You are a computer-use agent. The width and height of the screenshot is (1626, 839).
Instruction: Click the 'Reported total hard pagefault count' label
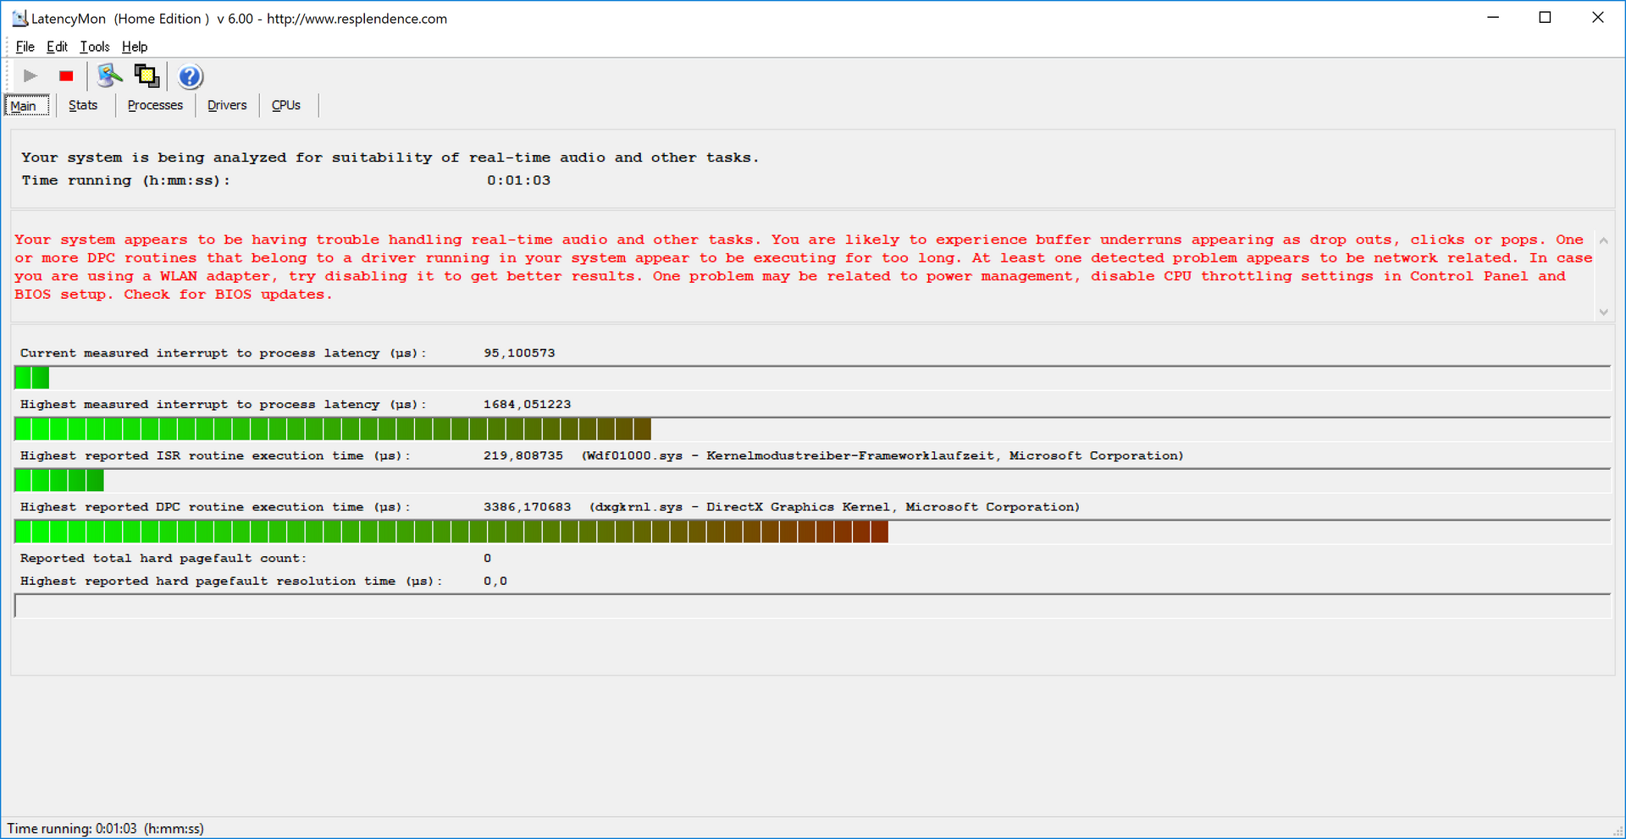click(163, 559)
